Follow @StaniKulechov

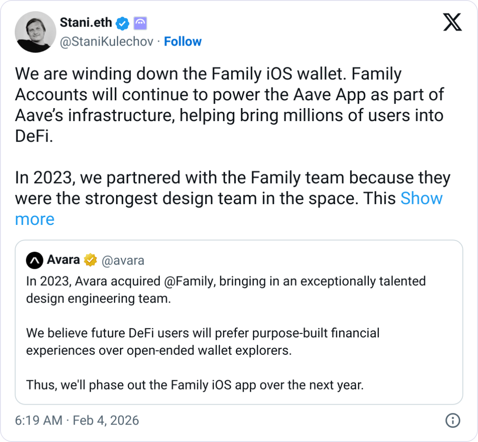coord(183,41)
